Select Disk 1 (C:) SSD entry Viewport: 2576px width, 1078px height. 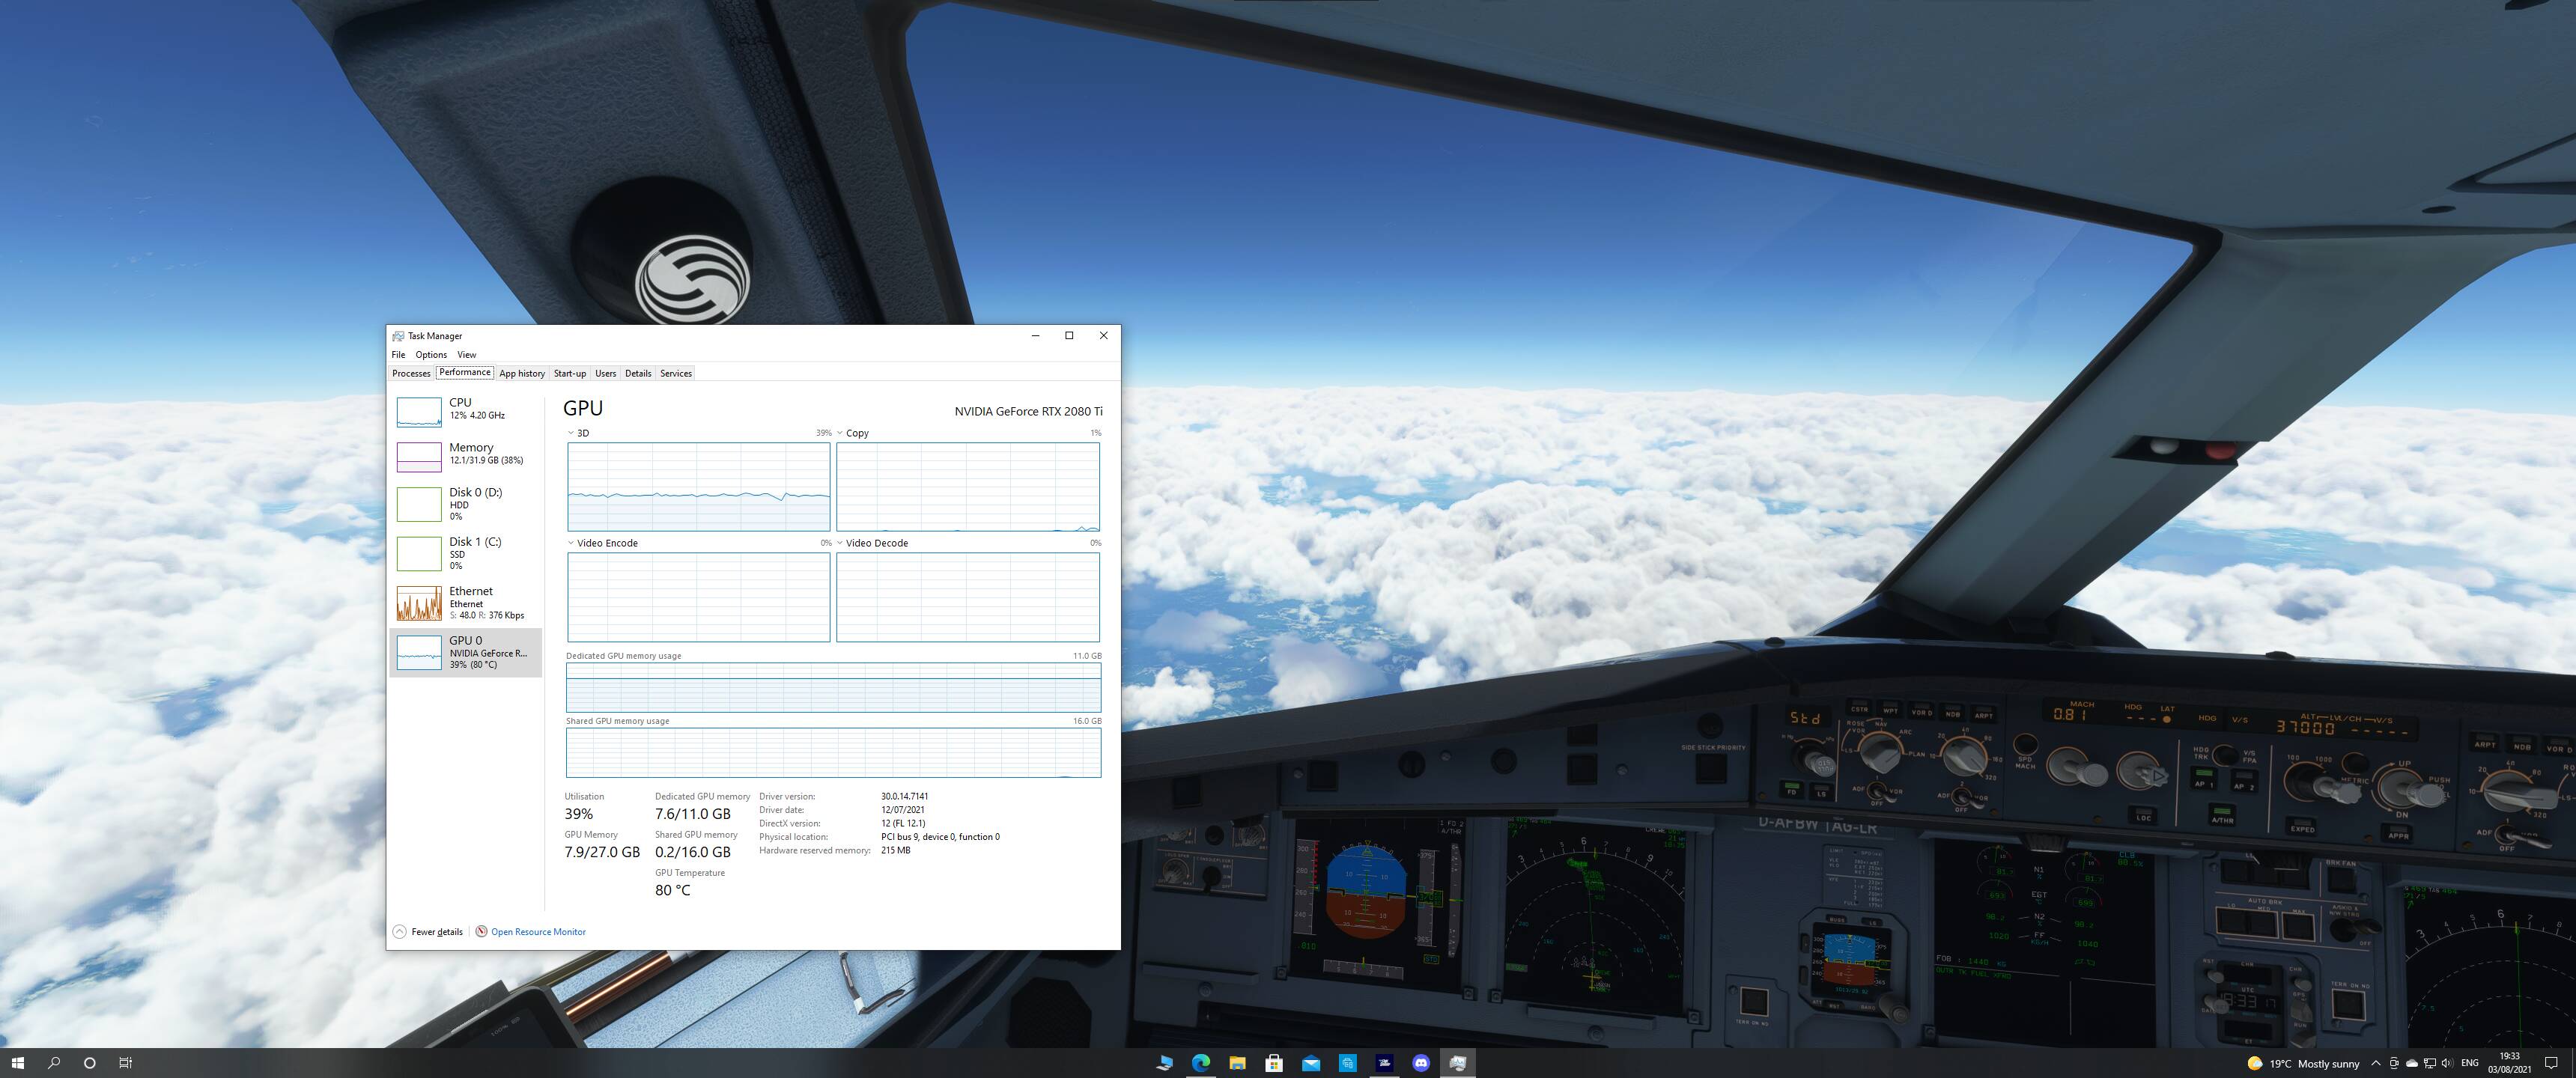point(465,553)
